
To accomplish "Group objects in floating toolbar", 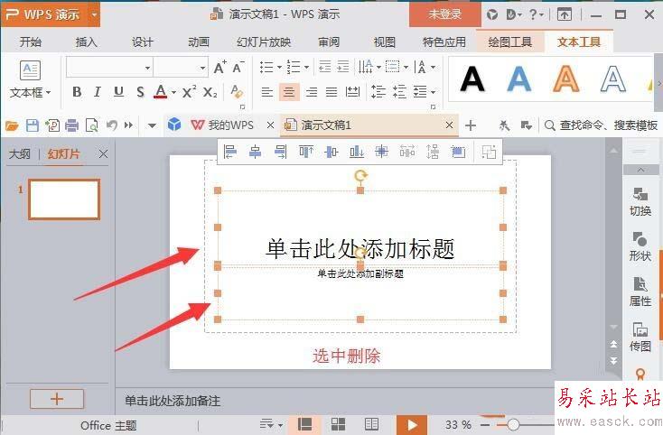I will [x=489, y=152].
